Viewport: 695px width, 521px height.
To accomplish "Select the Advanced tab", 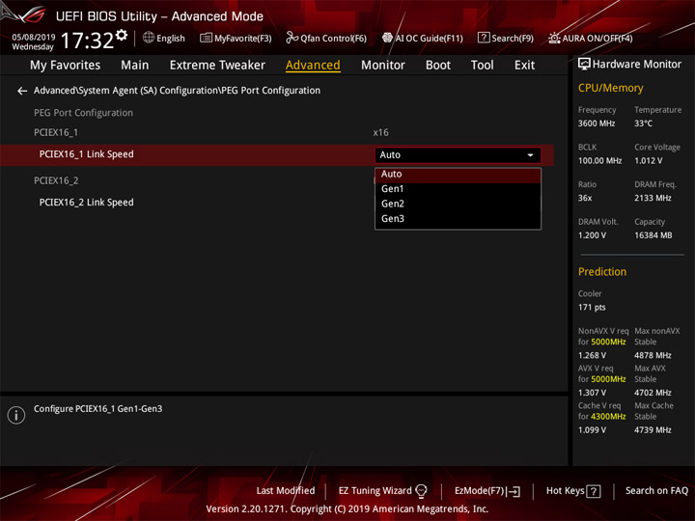I will pyautogui.click(x=313, y=66).
